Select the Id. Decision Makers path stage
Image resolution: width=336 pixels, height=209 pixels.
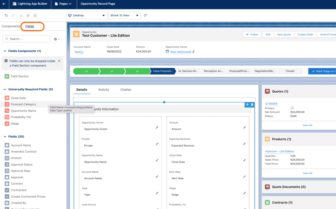[188, 71]
